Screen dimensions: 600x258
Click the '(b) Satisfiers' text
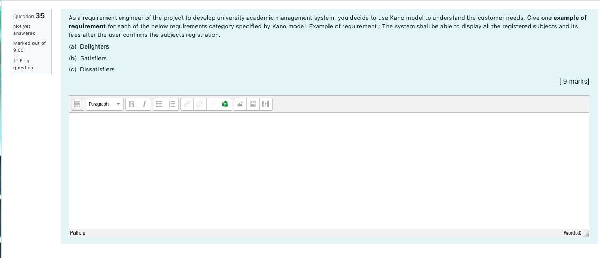[x=88, y=58]
